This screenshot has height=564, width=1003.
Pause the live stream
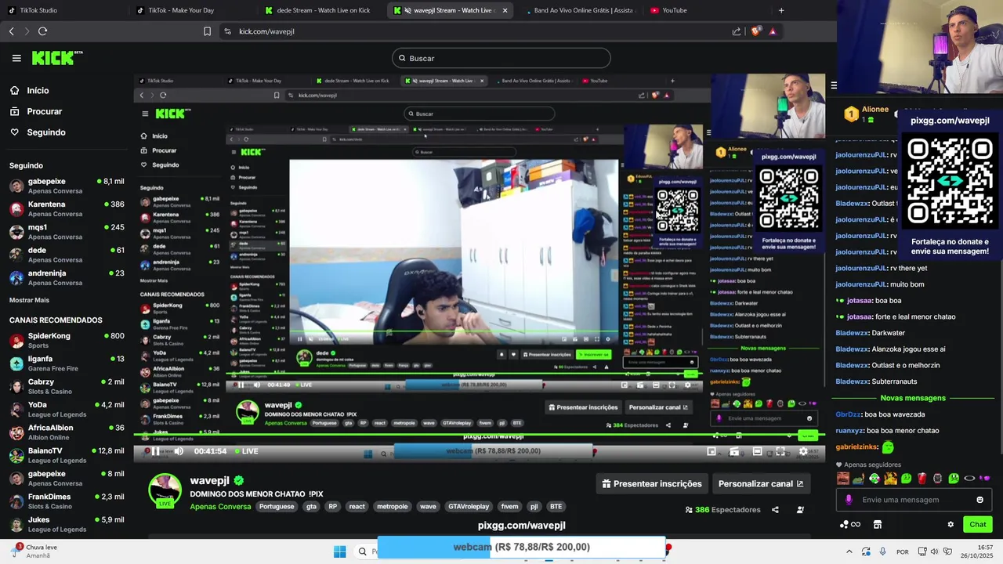[x=155, y=451]
